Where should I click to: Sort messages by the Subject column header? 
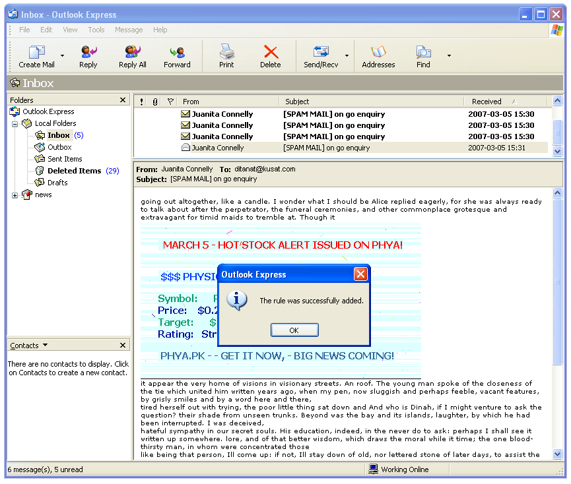click(x=372, y=102)
